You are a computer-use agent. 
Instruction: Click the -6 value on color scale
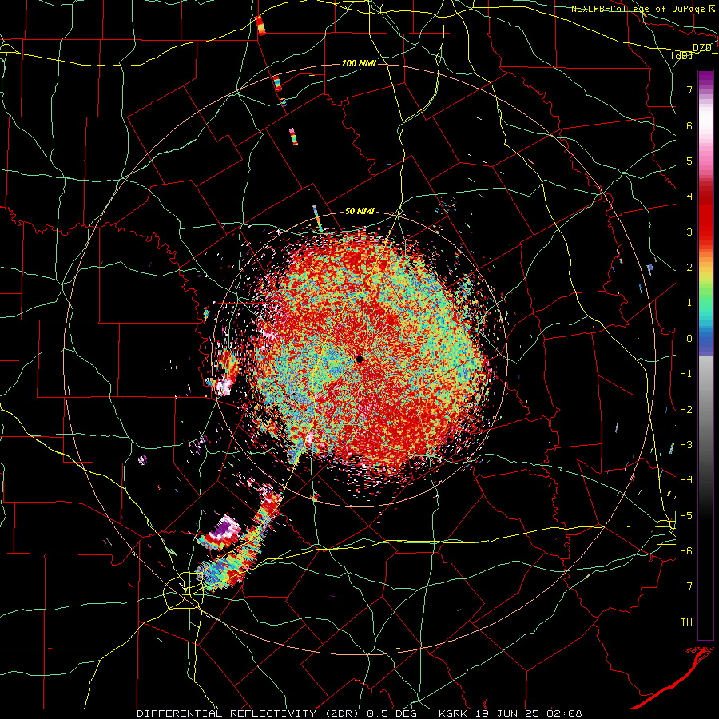[686, 551]
